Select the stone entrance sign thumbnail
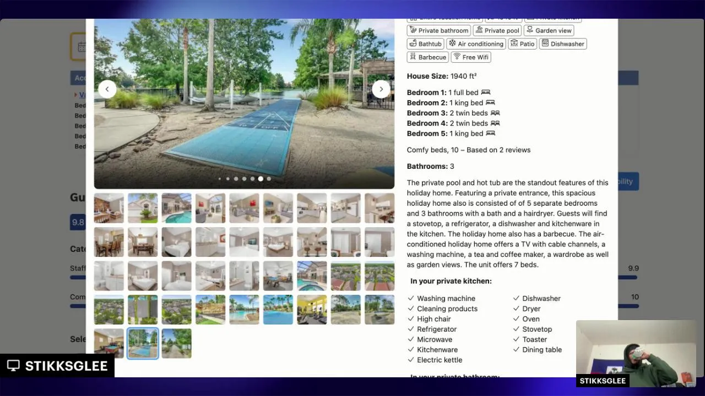 (x=210, y=310)
